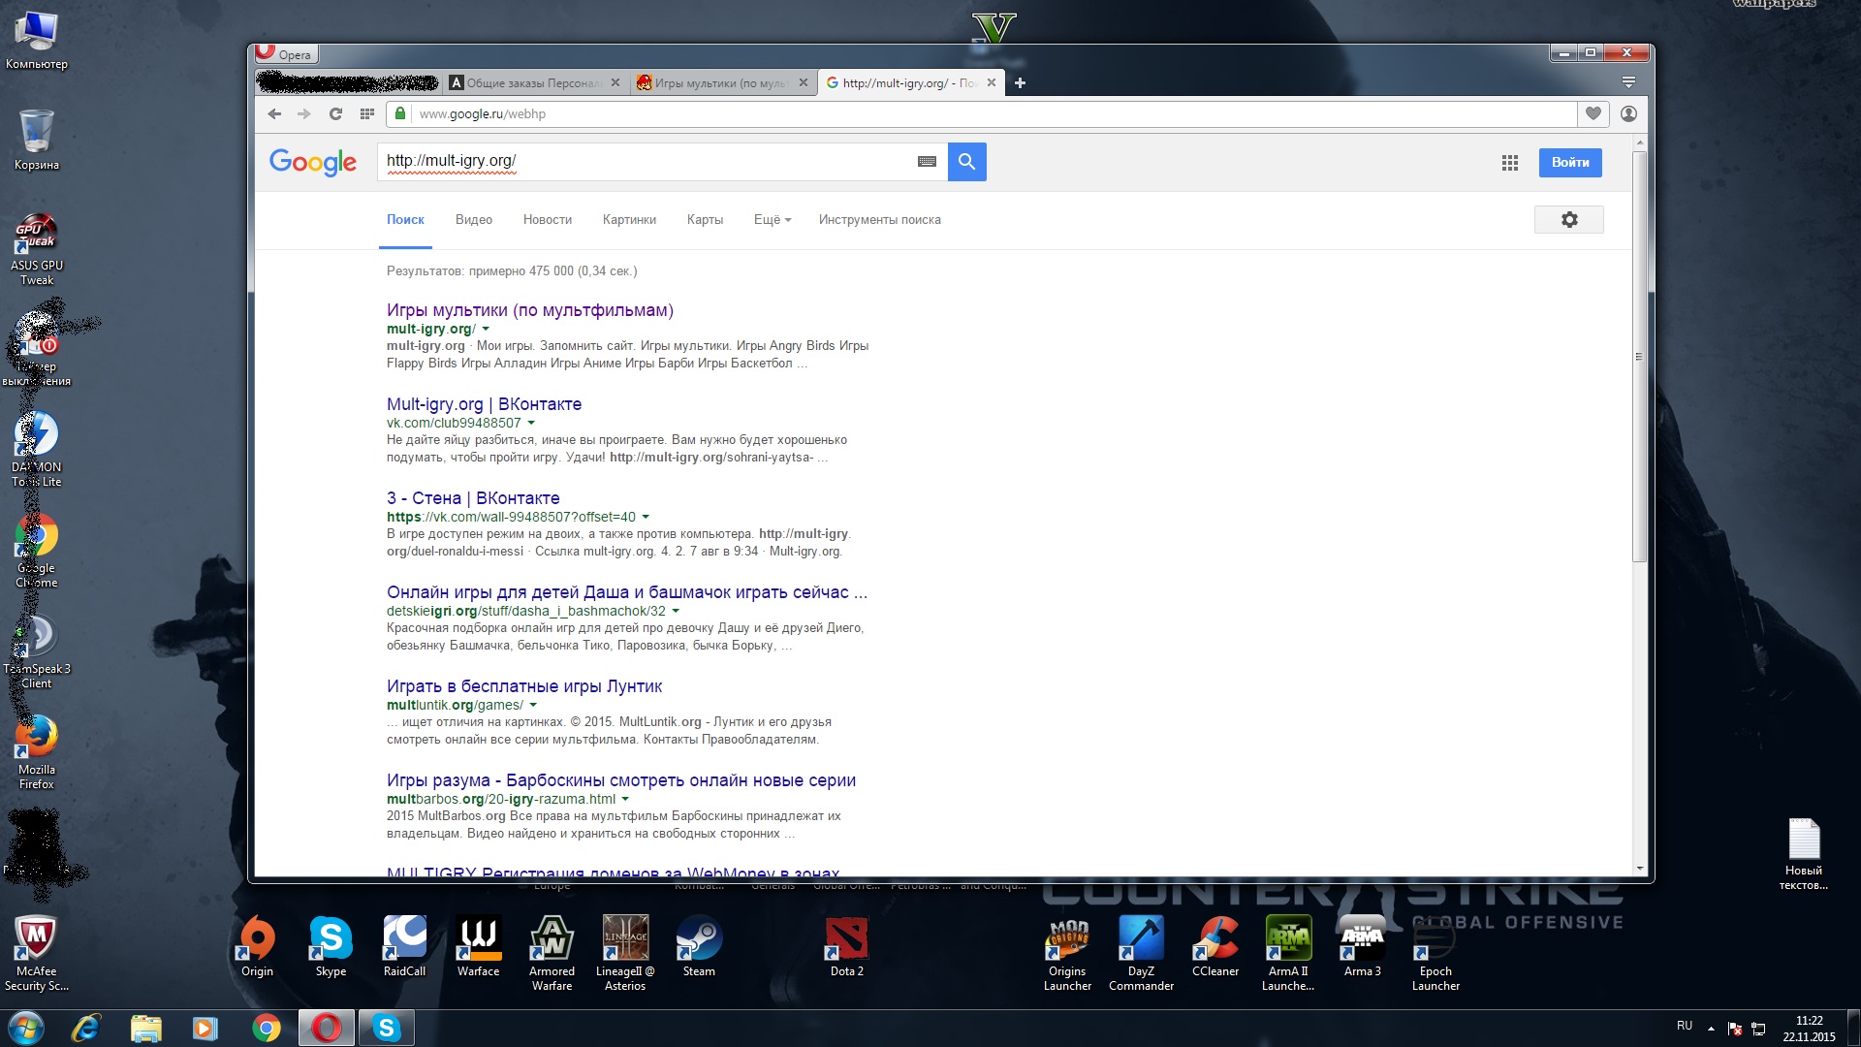This screenshot has height=1047, width=1861.
Task: Click the Opera back navigation arrow
Action: point(274,113)
